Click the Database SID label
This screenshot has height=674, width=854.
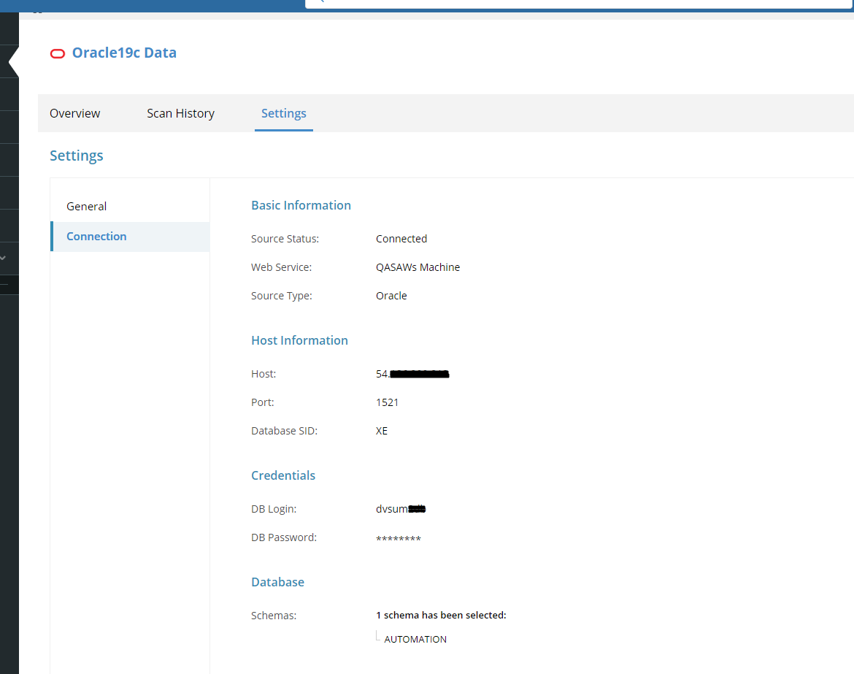pos(285,431)
